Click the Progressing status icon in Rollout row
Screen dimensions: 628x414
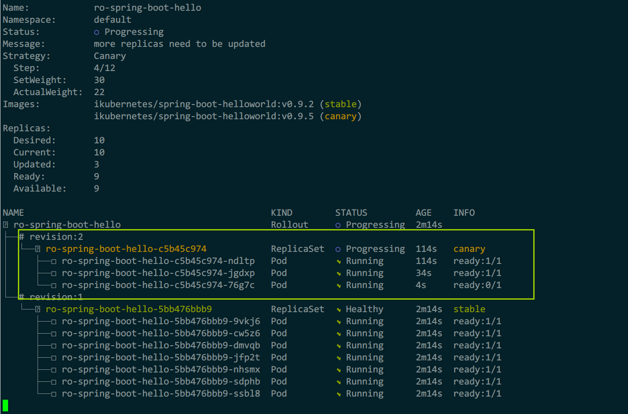[x=338, y=225]
